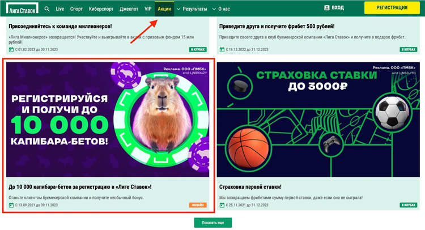425x230 pixels.
Task: Open the VIP page
Action: coord(148,9)
